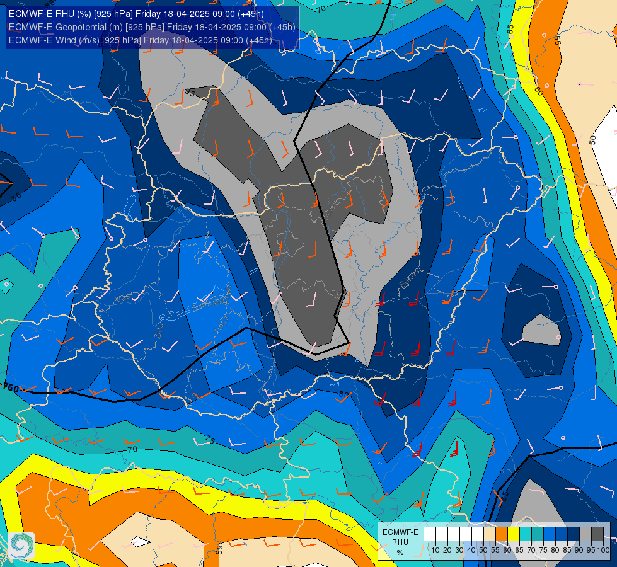The height and width of the screenshot is (567, 617).
Task: Click the teal 70–75 legend swatch
Action: pyautogui.click(x=538, y=534)
